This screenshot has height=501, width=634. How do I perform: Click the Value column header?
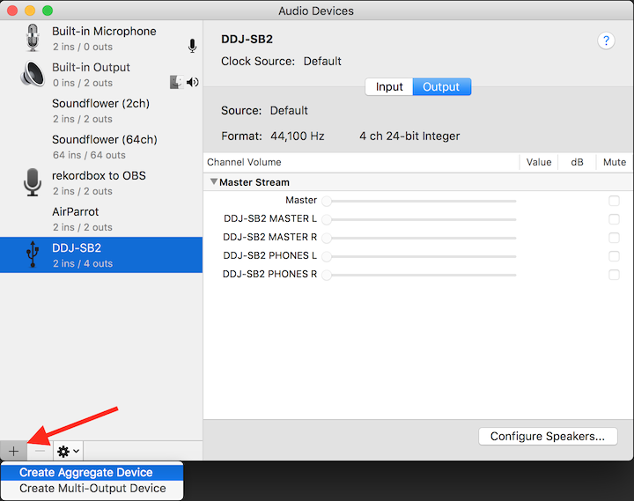tap(539, 162)
